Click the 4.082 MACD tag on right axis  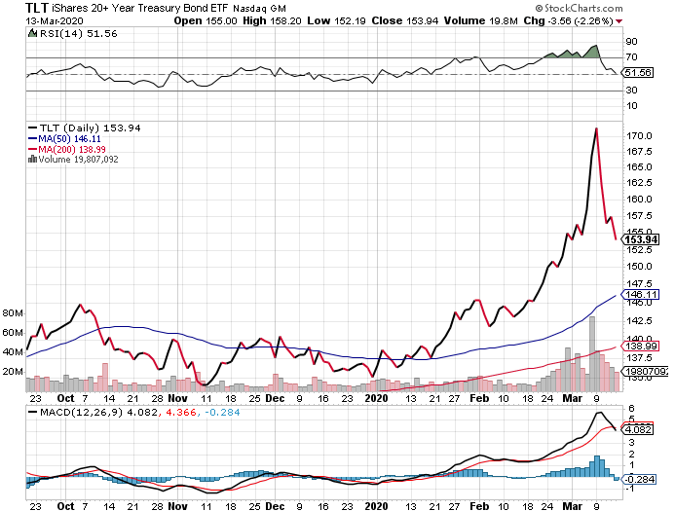638,429
